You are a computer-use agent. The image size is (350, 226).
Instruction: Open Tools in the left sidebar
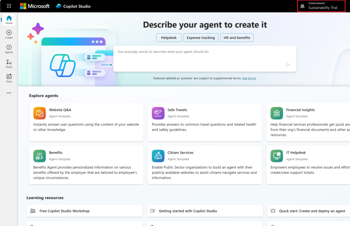pos(9,78)
